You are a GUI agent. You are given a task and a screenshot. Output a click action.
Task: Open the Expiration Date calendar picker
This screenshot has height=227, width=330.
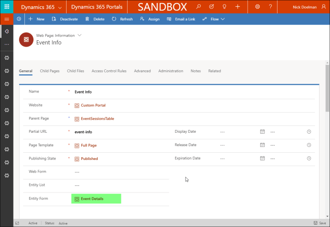tap(263, 158)
